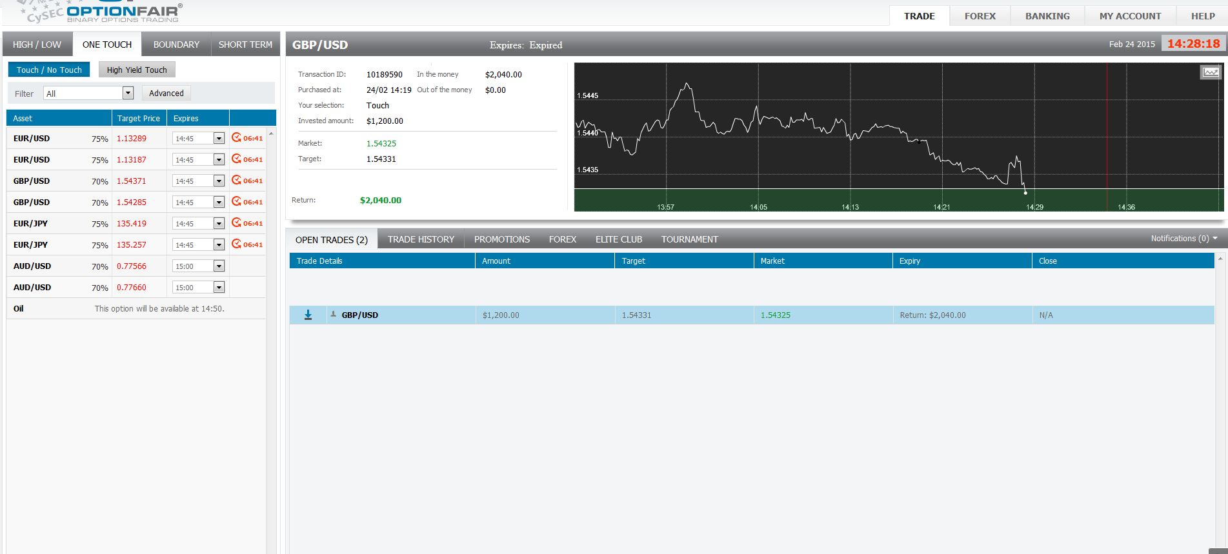1228x554 pixels.
Task: Open the Filter dropdown set to All
Action: [128, 93]
